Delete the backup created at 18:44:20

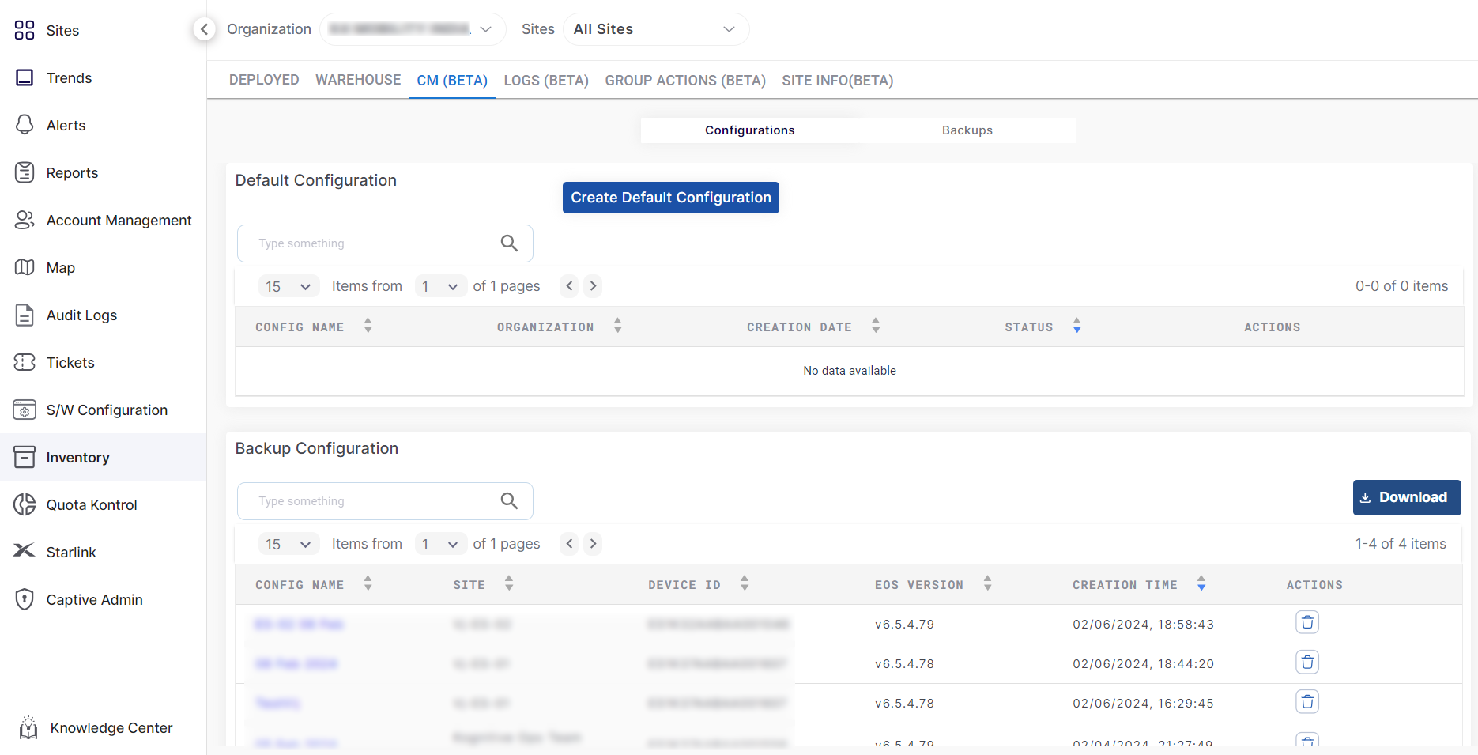(1306, 663)
